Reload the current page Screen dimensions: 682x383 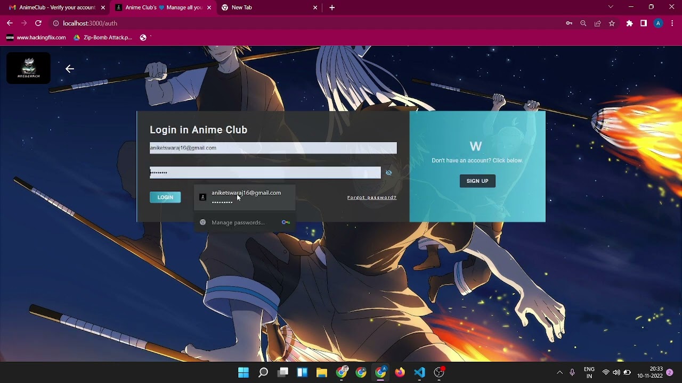coord(38,23)
